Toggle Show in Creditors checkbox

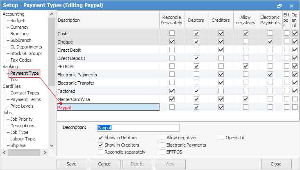pyautogui.click(x=101, y=145)
